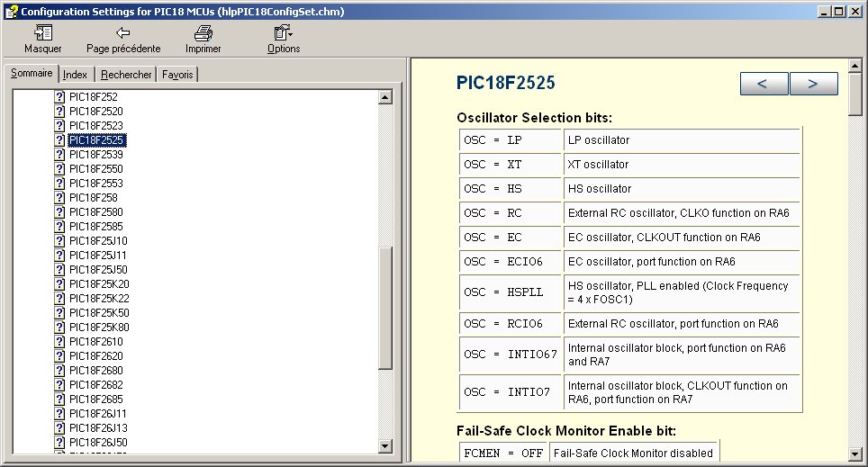Click 'FCMEN = OFF' cell
The width and height of the screenshot is (868, 467).
pos(503,454)
